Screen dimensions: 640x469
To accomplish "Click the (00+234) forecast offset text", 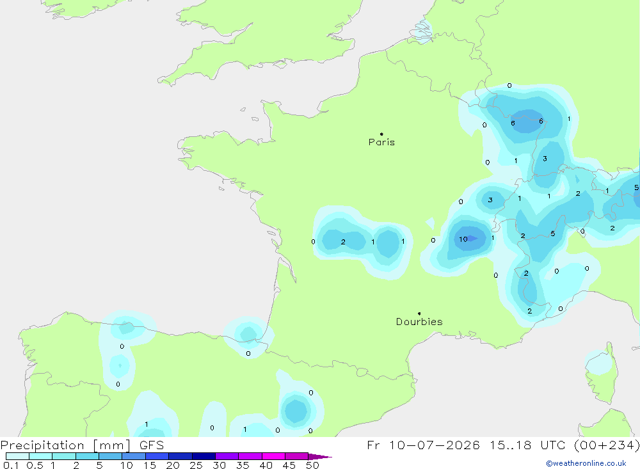I will coord(607,445).
